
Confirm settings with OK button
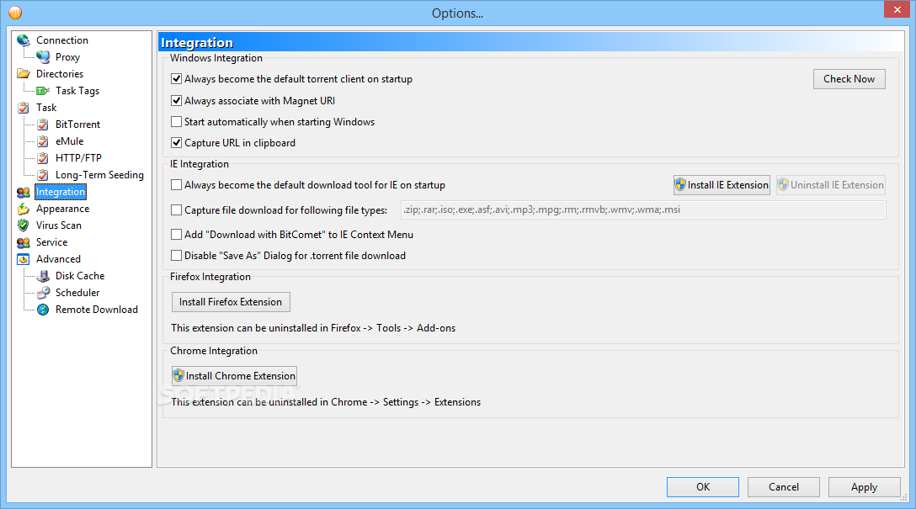703,487
